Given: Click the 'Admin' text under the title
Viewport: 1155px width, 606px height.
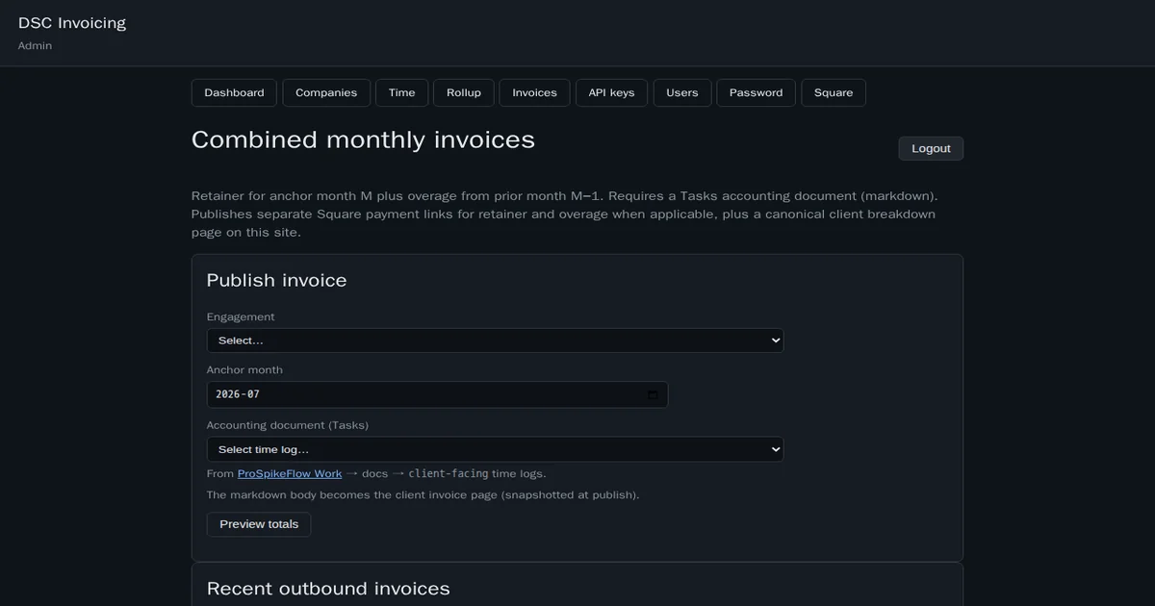Looking at the screenshot, I should tap(35, 46).
